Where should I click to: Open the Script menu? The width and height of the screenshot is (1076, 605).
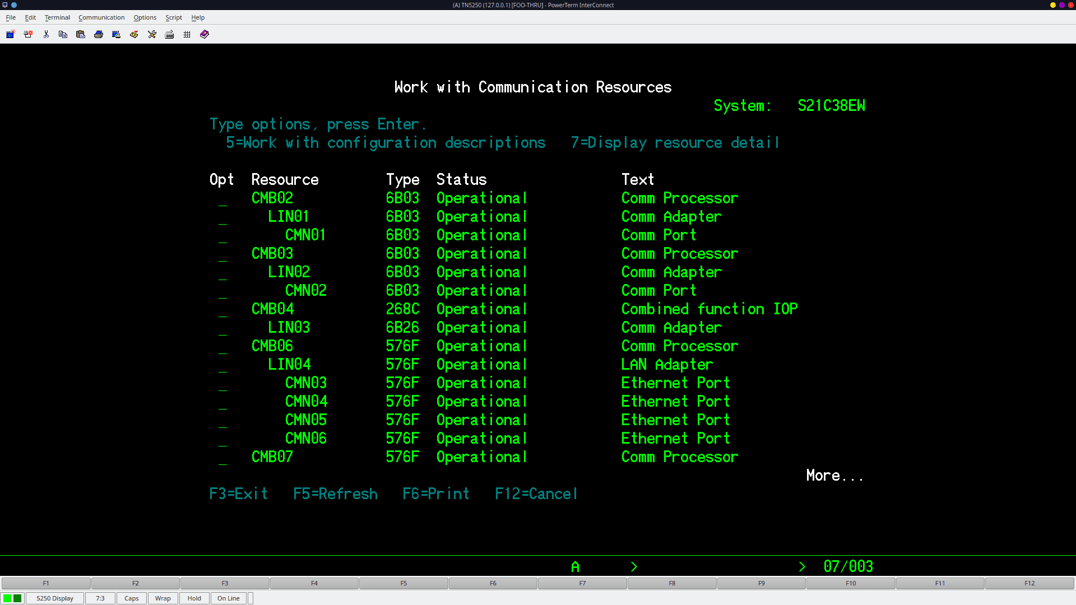(x=173, y=17)
